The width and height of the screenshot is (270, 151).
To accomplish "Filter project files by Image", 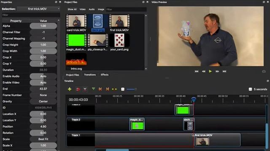I will pyautogui.click(x=101, y=9).
